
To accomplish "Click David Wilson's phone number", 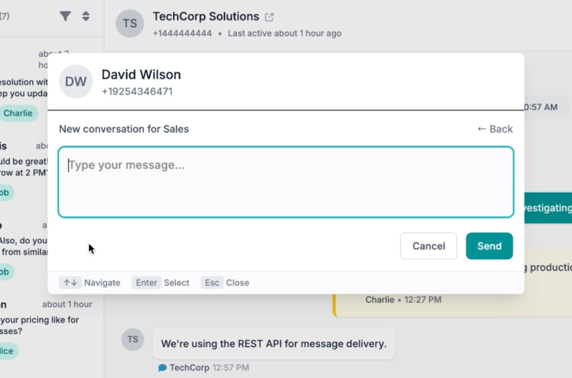I will (137, 91).
